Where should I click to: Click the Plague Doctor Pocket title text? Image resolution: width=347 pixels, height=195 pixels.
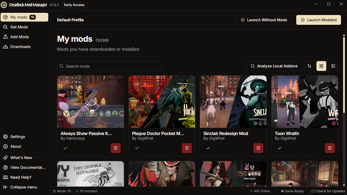[158, 133]
